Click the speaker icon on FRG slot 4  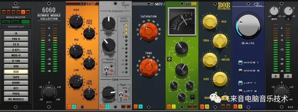[x=195, y=107]
